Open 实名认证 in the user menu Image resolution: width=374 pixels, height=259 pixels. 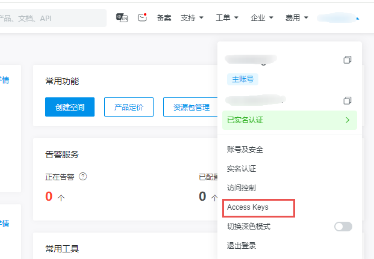pos(242,169)
